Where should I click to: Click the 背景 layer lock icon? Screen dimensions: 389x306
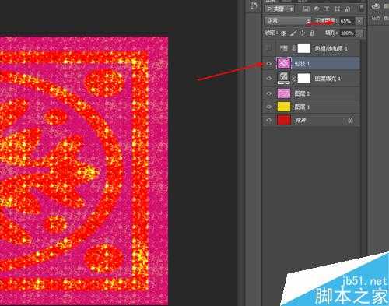coord(350,120)
